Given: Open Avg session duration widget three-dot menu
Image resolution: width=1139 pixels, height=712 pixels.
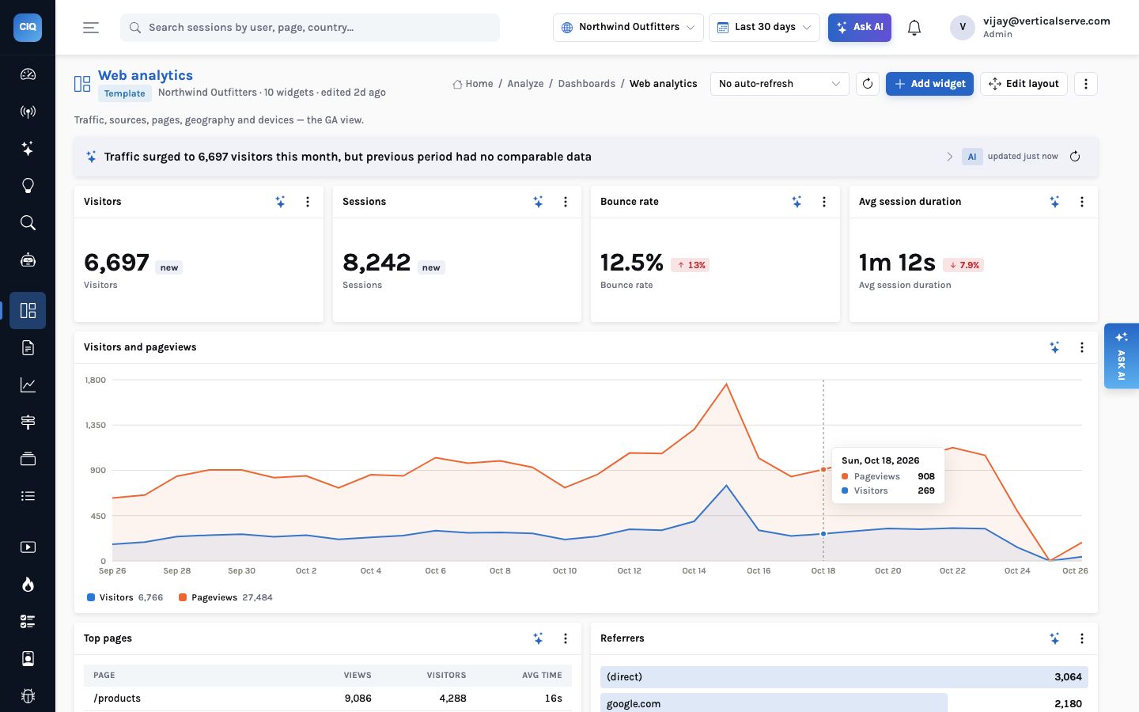Looking at the screenshot, I should pos(1082,202).
